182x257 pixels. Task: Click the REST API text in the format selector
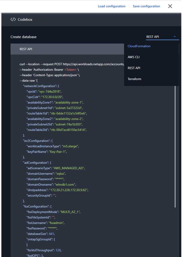pyautogui.click(x=153, y=37)
